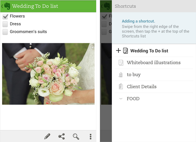The height and width of the screenshot is (142, 196).
Task: Tap the Adding a shortcut tip heading
Action: click(x=138, y=21)
